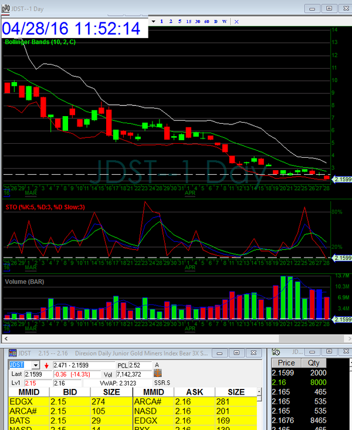Click the PCL value 2.52 field

point(140,365)
